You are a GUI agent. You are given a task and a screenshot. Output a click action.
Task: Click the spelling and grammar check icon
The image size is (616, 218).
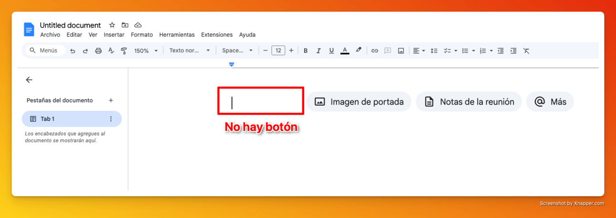tap(111, 50)
